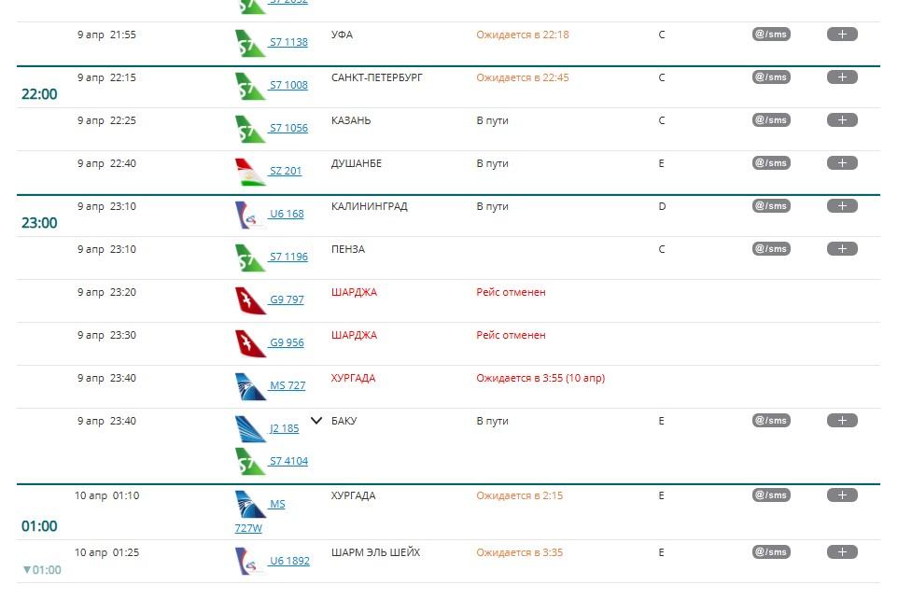This screenshot has width=898, height=599.
Task: Jump to the next hour via ▼01:00
Action: coord(42,570)
